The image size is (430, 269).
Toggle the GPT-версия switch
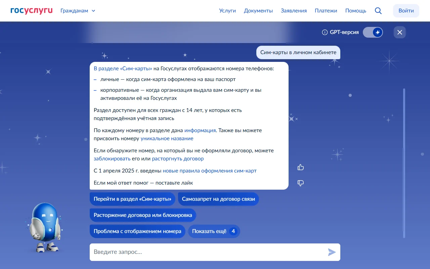373,32
